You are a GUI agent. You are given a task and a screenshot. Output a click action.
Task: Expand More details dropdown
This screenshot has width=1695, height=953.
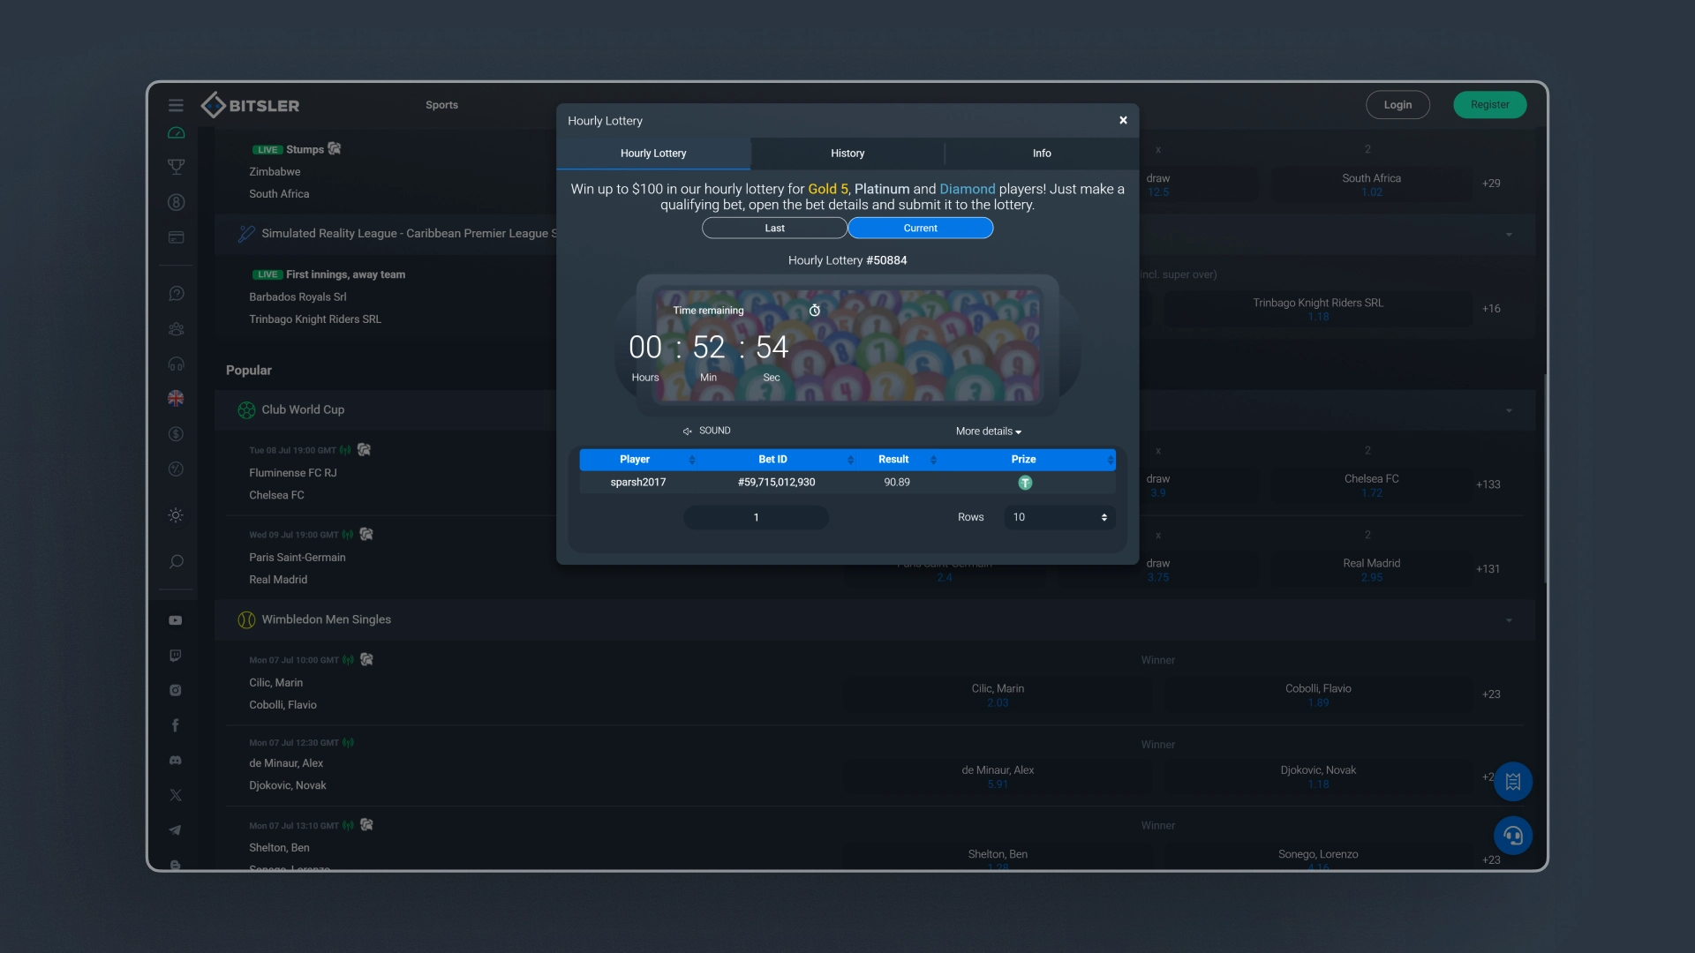point(989,431)
